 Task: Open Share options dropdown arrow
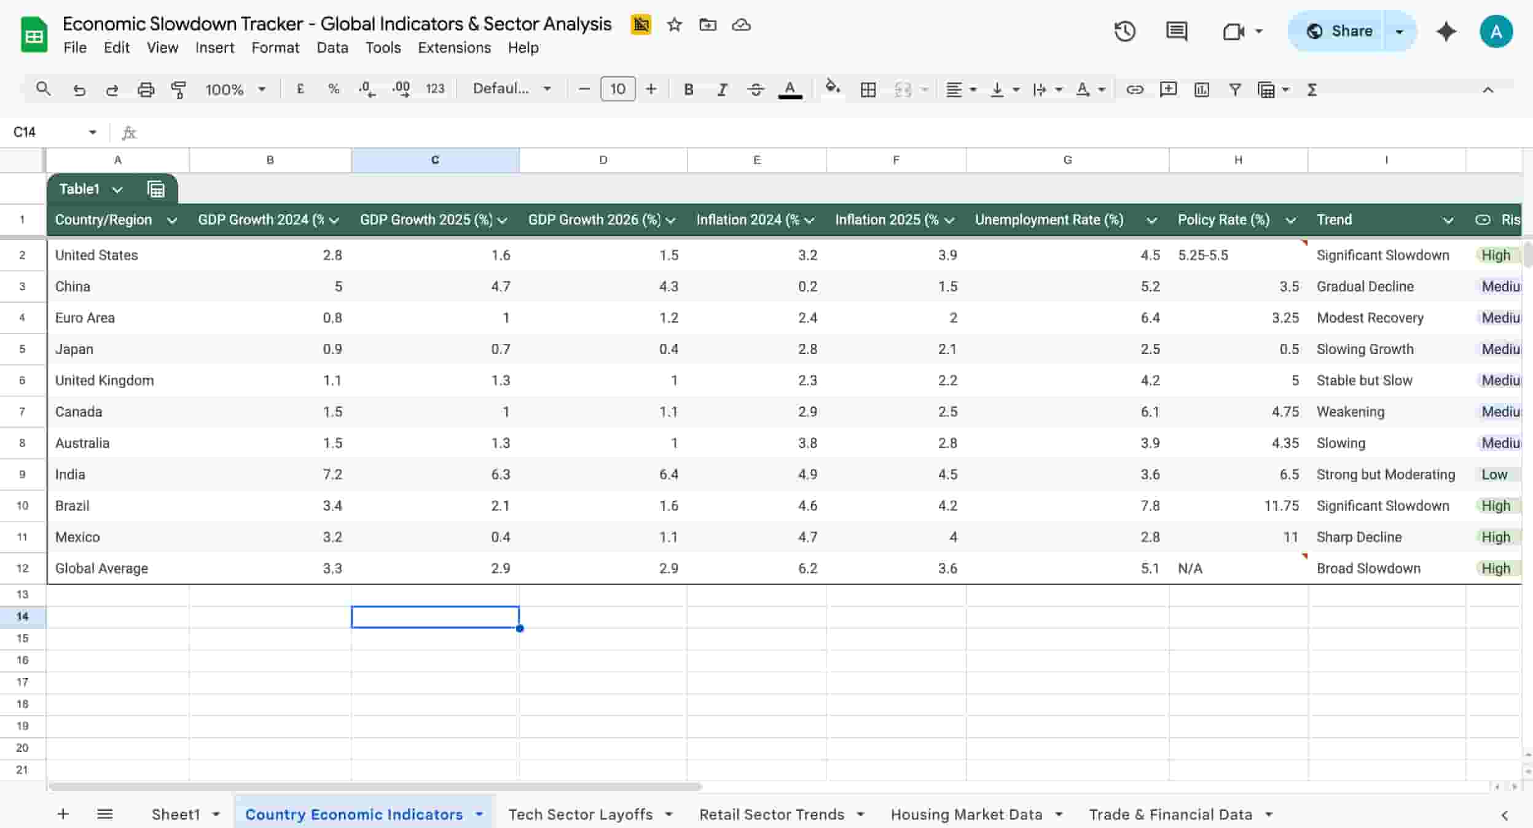click(1399, 31)
